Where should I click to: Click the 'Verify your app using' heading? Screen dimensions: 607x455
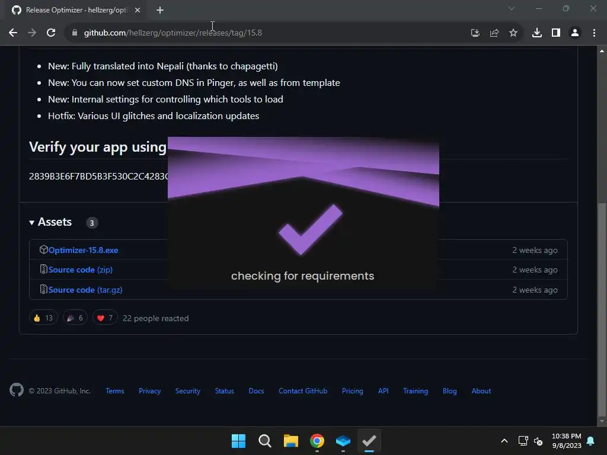98,148
